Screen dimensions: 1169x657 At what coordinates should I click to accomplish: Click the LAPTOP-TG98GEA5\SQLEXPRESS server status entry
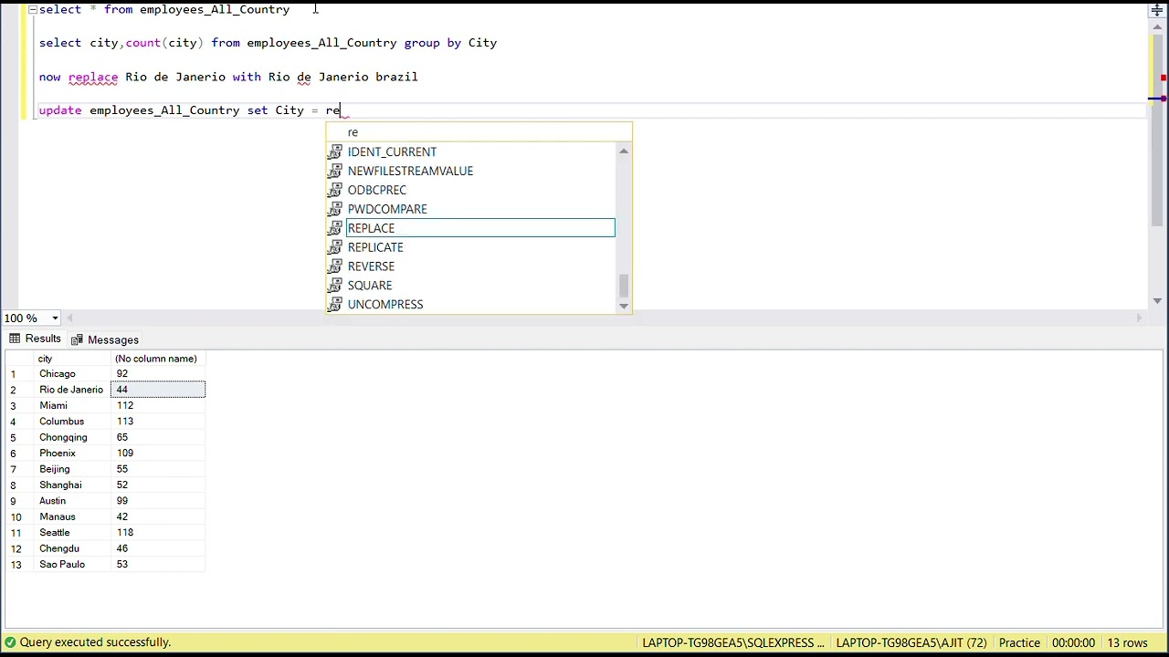coord(733,643)
